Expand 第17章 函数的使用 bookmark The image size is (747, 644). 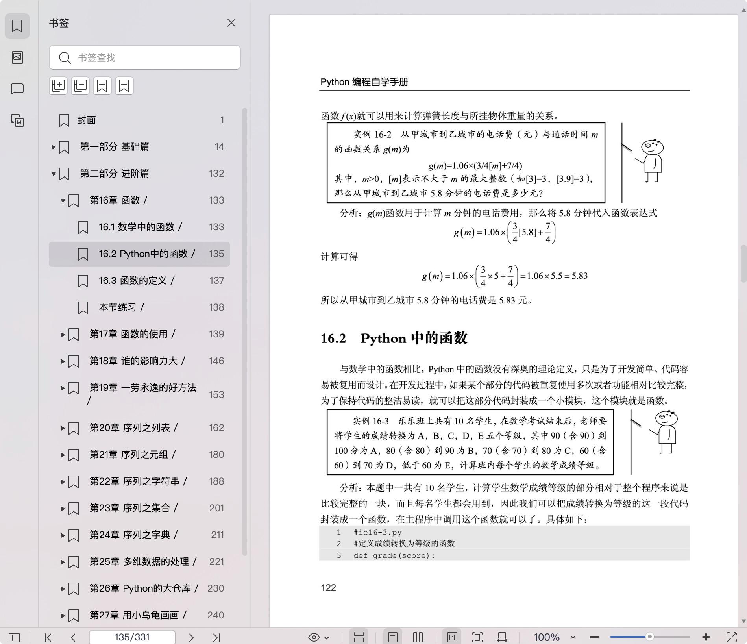coord(63,335)
